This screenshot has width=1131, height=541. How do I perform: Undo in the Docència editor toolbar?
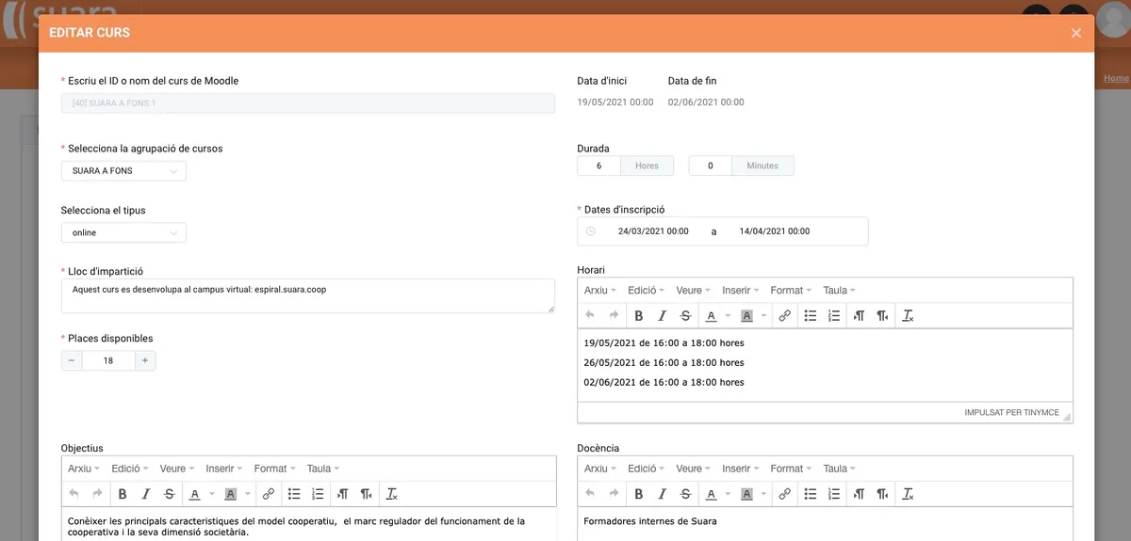(x=590, y=494)
